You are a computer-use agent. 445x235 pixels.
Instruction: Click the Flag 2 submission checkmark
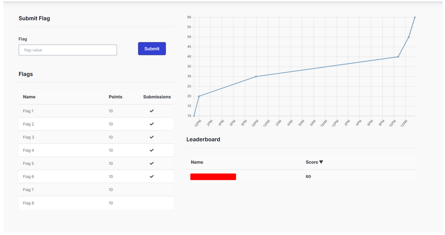[x=152, y=124]
